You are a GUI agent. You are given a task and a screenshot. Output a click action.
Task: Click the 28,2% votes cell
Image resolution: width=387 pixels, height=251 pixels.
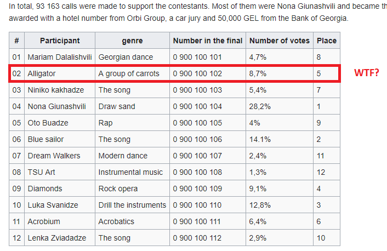[x=280, y=106]
